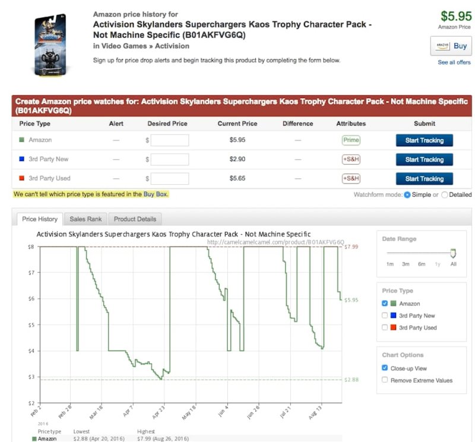Click the green Amazon legend swatch below chart
The width and height of the screenshot is (475, 442).
(34, 438)
